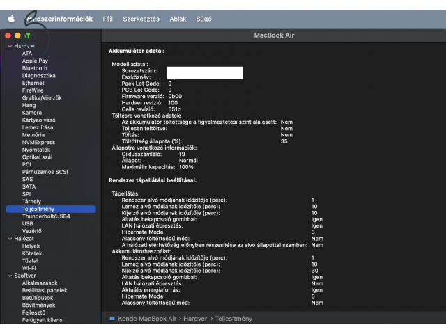Select Bővítmények under Szoftver
Viewport: 446px width, 334px height.
[39, 305]
